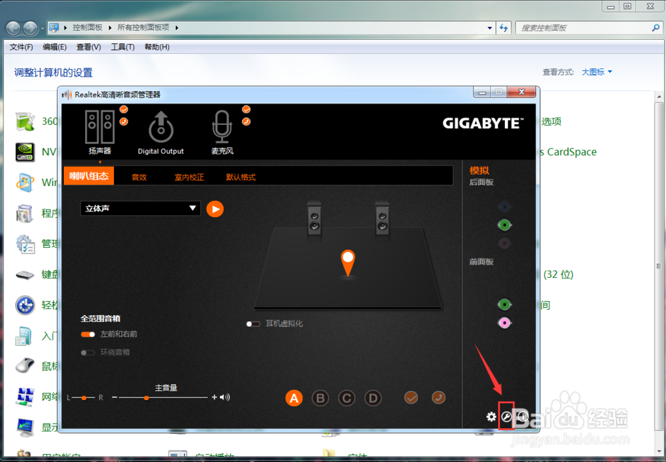Select the 扬声器 speakers device icon
666x462 pixels.
100,127
